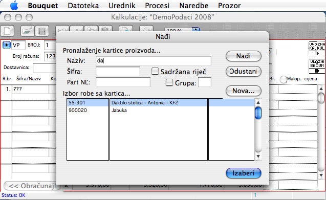
Task: Click the save floppy disk toolbar icon
Action: [42, 31]
